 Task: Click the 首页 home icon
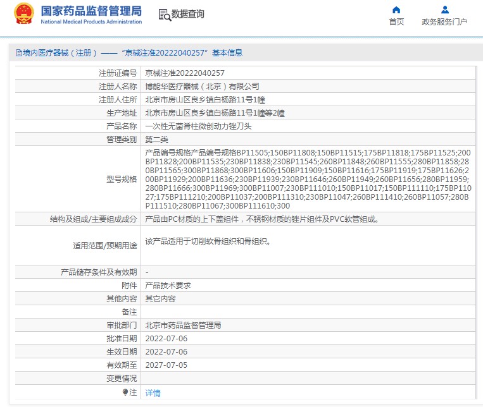click(396, 10)
